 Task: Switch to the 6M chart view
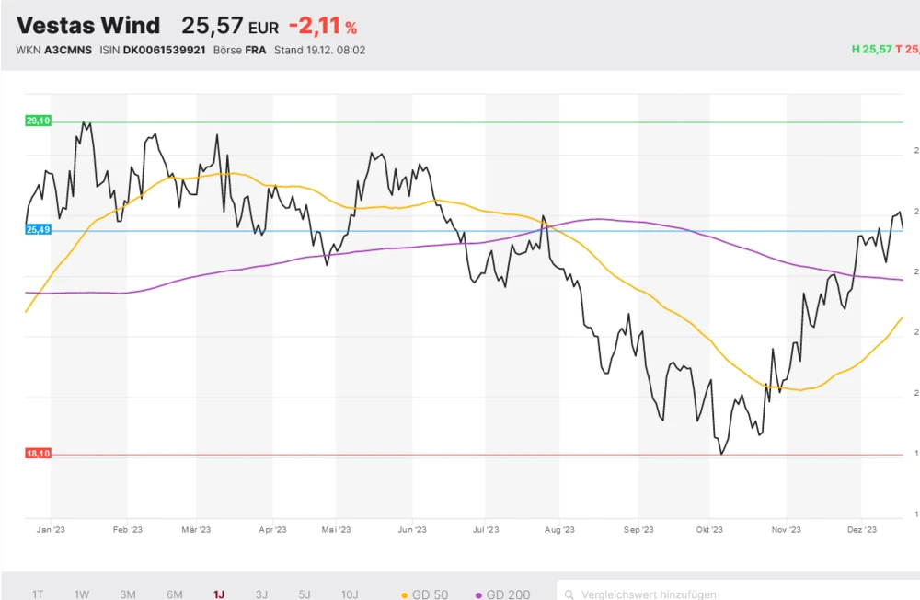[174, 594]
